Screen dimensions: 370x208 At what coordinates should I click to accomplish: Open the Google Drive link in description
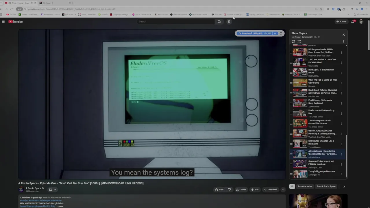tap(37, 206)
